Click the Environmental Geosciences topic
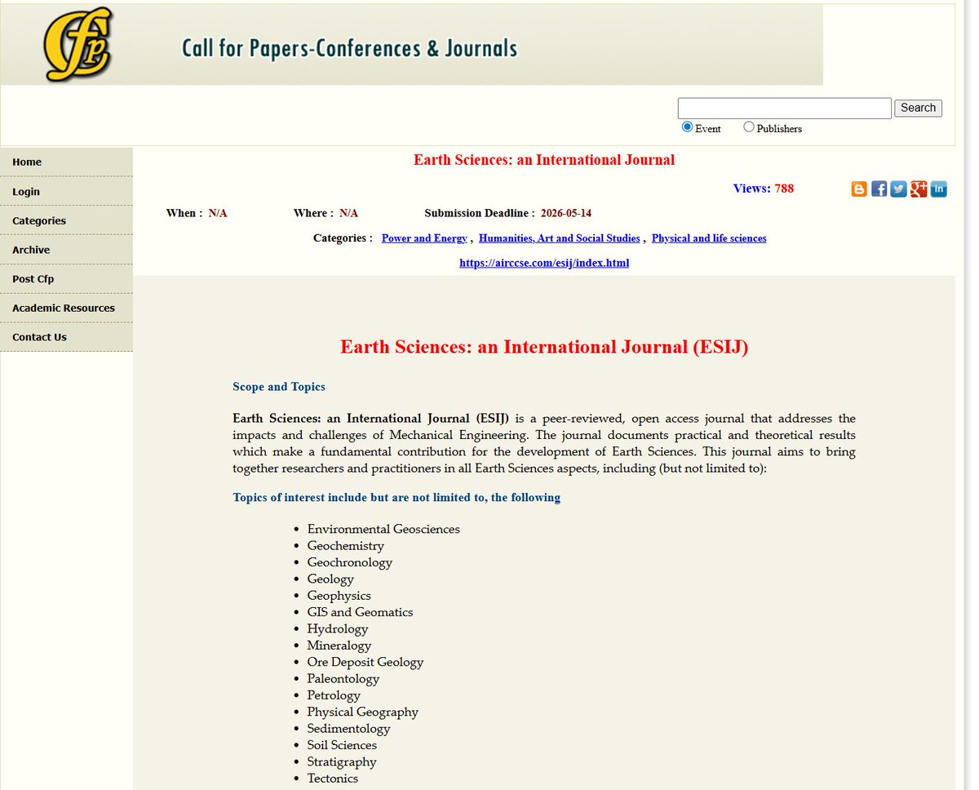The height and width of the screenshot is (790, 979). coord(383,529)
